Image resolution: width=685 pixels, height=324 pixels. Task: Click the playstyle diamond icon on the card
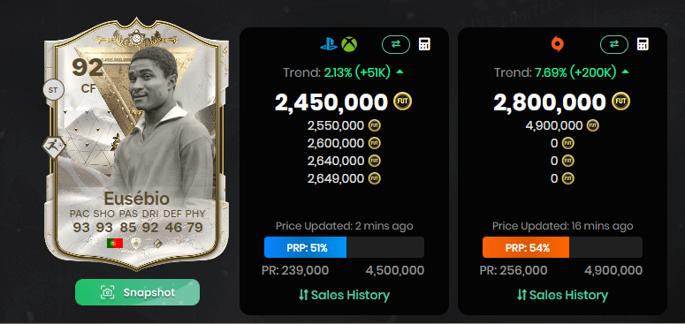click(x=54, y=147)
